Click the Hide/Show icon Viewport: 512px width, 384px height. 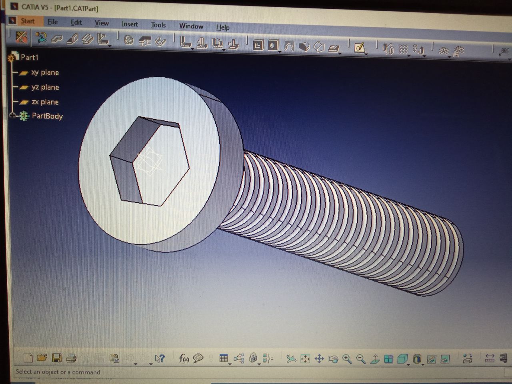[x=431, y=359]
